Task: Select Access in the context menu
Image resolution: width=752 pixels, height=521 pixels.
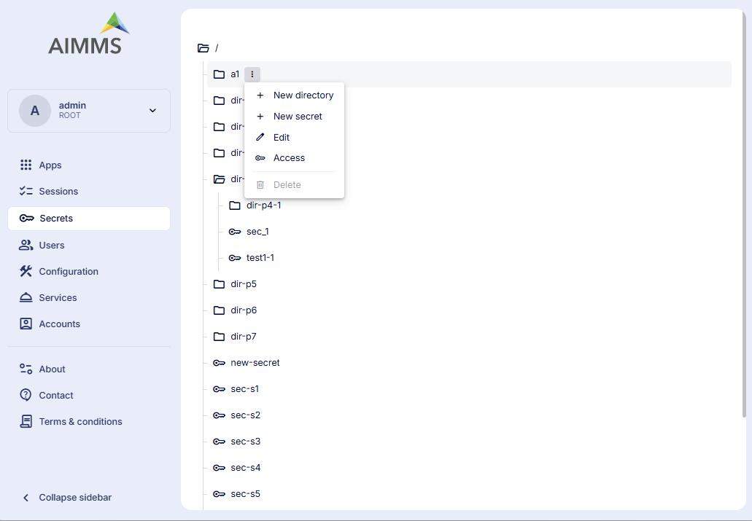Action: point(289,158)
